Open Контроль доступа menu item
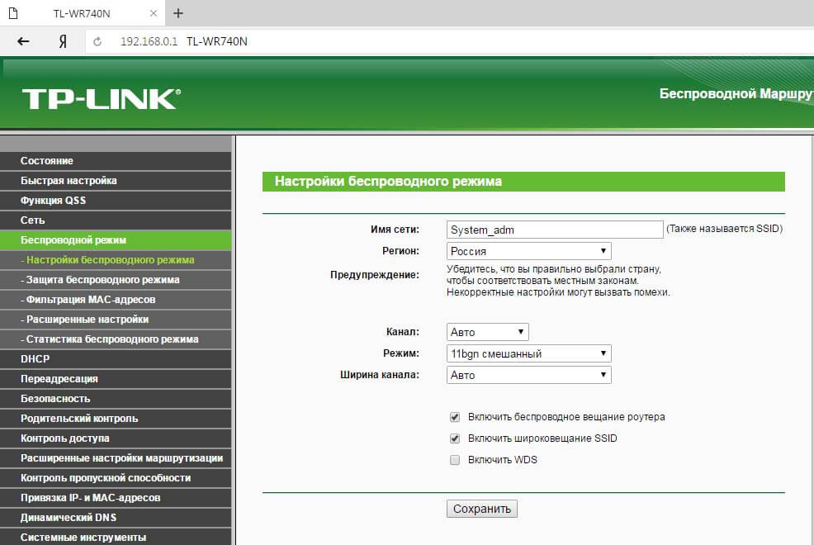 click(116, 438)
